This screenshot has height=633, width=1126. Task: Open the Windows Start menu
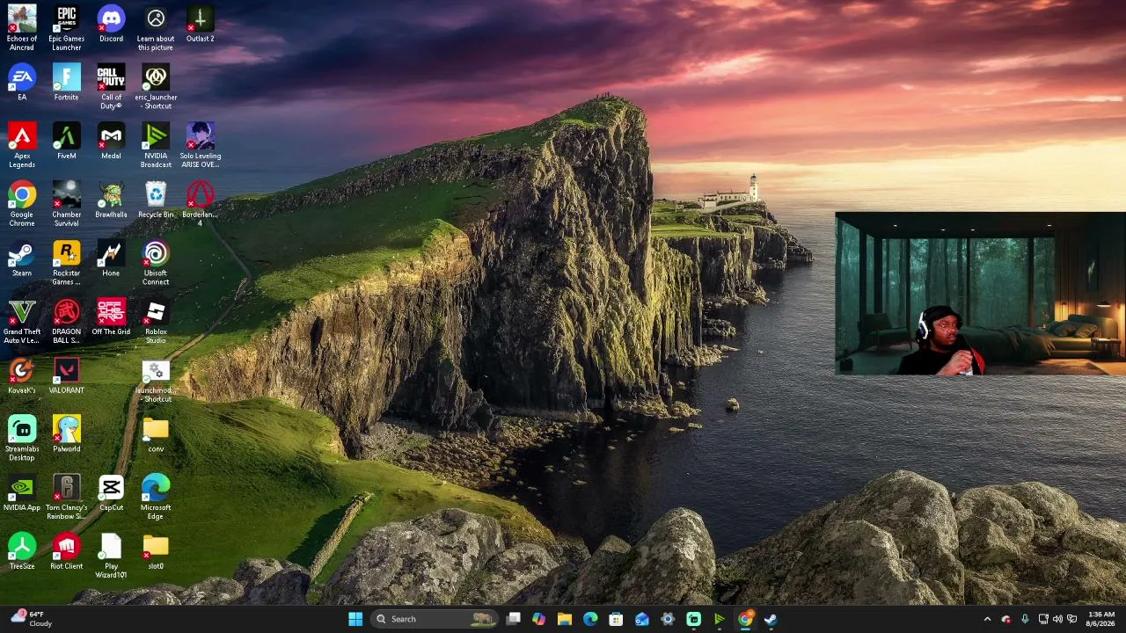point(355,619)
